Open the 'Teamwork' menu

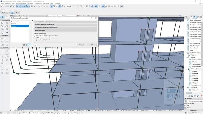pyautogui.click(x=46, y=3)
